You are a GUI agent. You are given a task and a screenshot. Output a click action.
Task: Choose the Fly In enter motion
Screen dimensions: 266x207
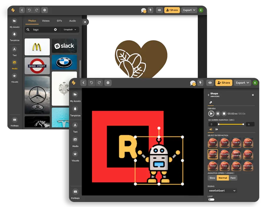pos(224,143)
